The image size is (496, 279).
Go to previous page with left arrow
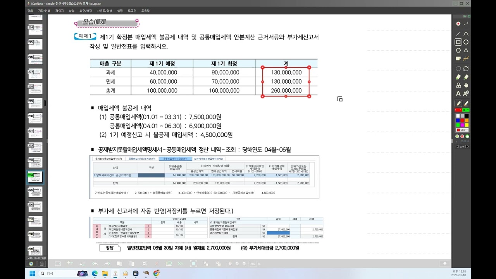[457, 146]
